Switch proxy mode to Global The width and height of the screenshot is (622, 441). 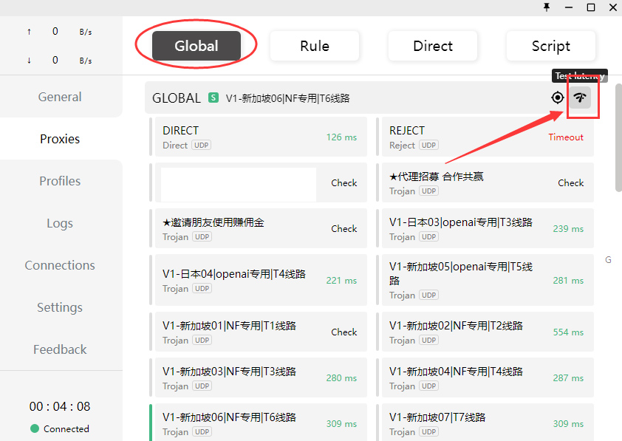pos(196,46)
